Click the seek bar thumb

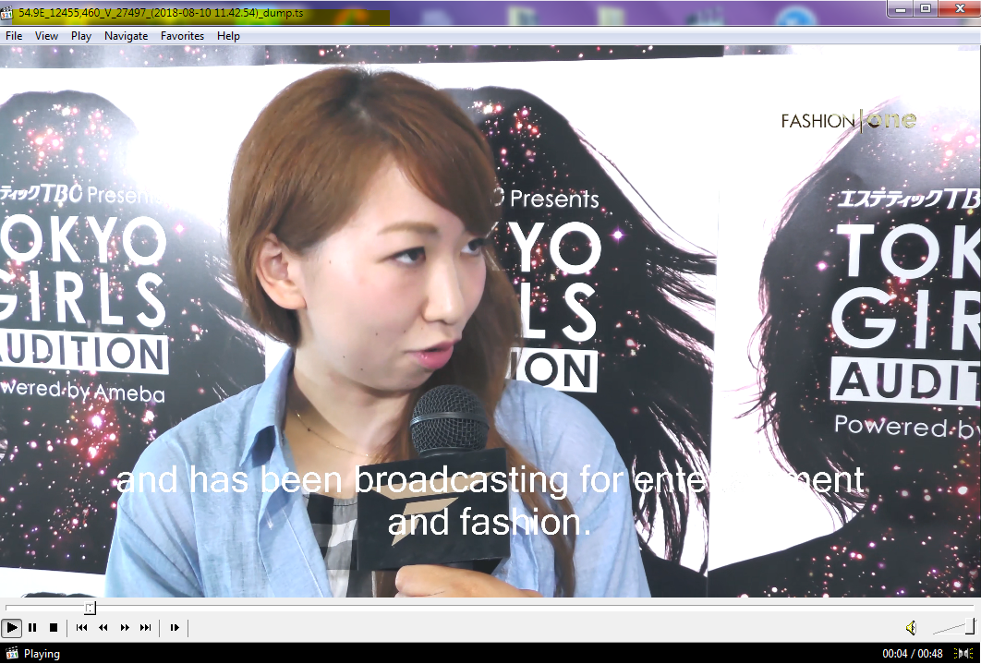pos(90,608)
